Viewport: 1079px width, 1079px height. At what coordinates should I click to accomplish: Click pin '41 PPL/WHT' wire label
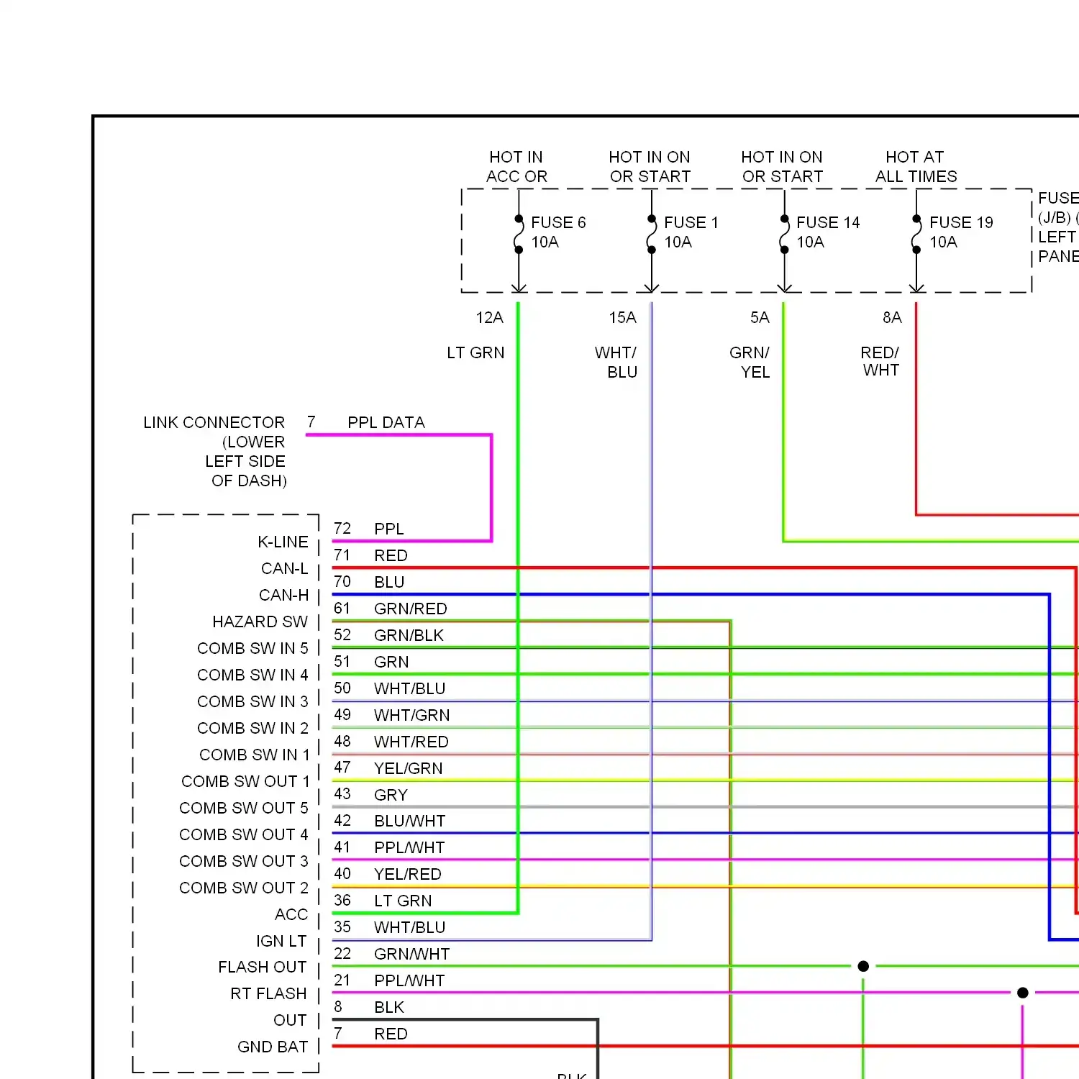point(389,847)
